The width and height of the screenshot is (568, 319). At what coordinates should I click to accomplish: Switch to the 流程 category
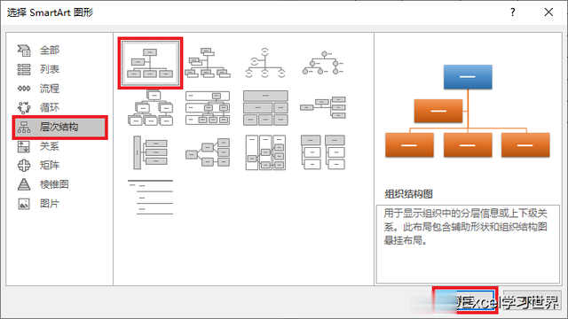[x=50, y=89]
